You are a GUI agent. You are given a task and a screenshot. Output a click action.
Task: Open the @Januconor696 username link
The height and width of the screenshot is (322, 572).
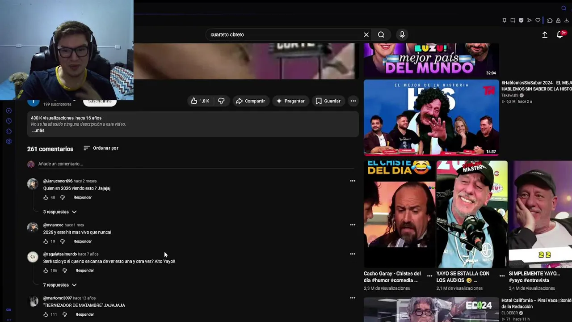click(x=58, y=181)
